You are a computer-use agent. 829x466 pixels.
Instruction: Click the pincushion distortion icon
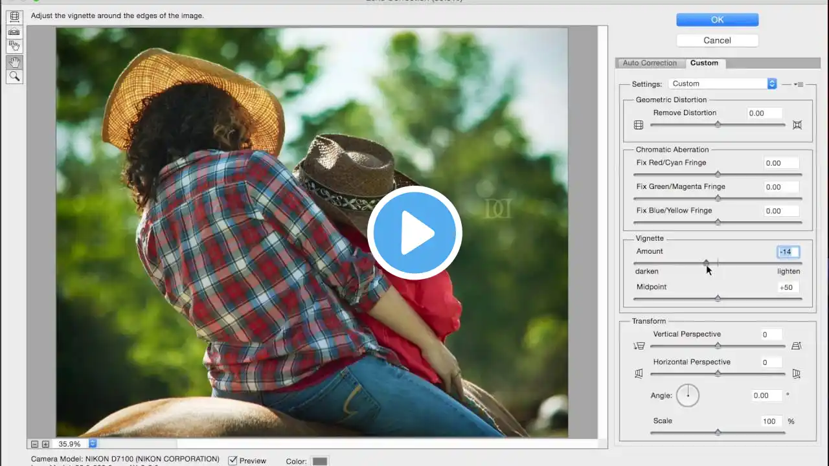[x=797, y=125]
